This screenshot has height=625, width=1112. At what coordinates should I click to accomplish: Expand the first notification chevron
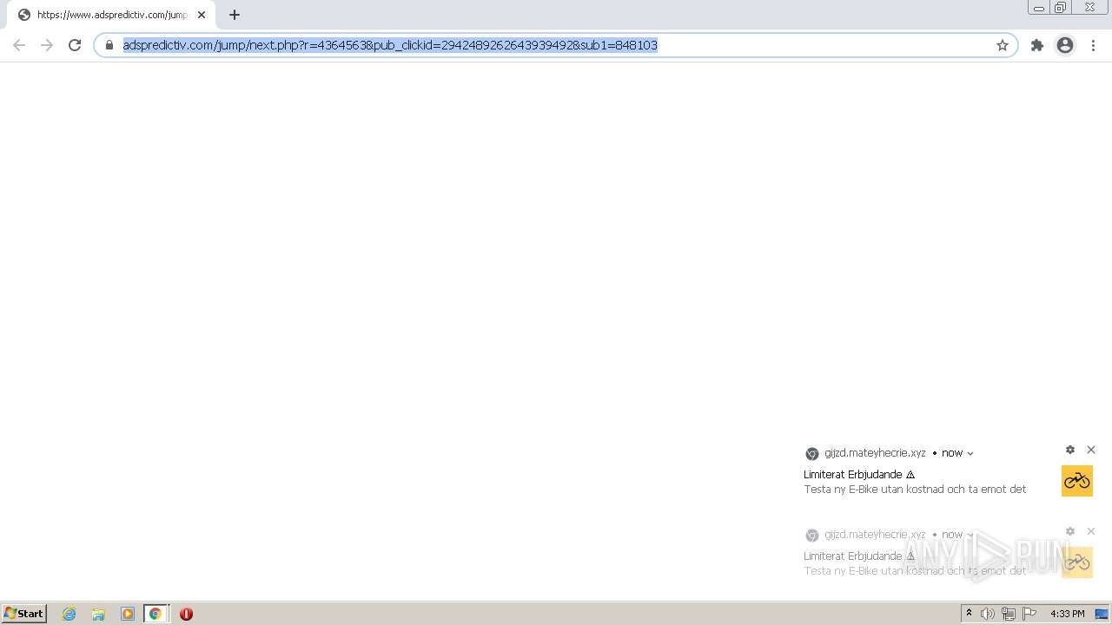[970, 453]
